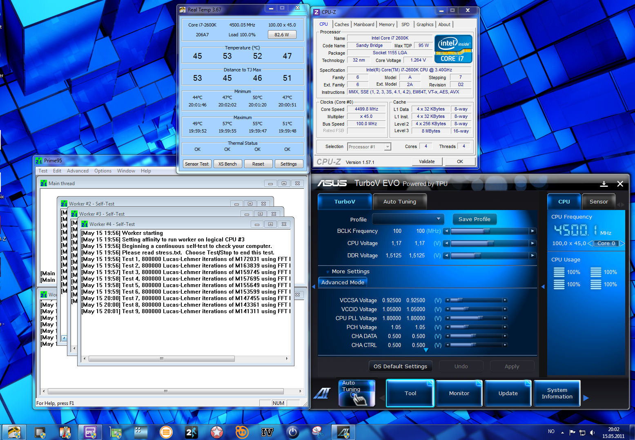Open the AI Suite icon in taskbar

[x=343, y=432]
